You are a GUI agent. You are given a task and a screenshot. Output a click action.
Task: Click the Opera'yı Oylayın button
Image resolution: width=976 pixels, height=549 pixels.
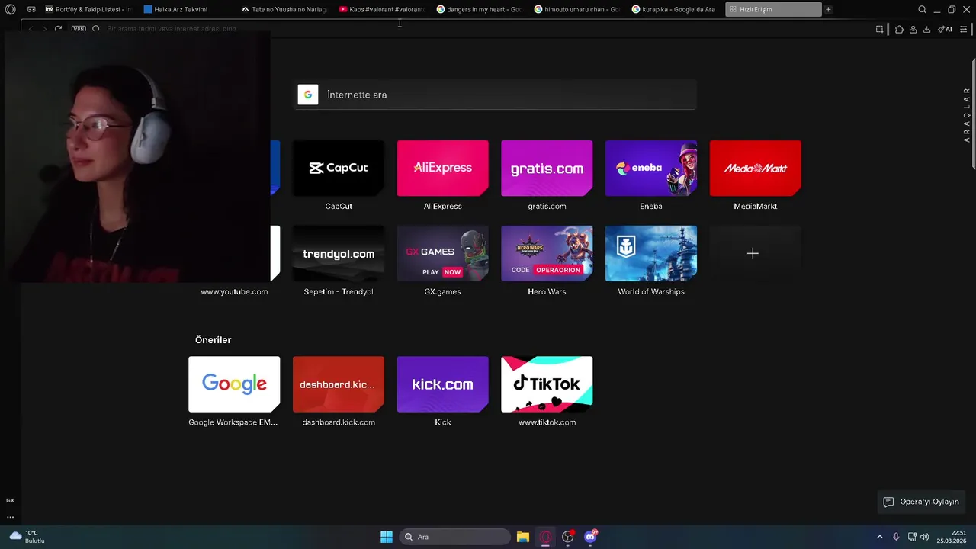(921, 502)
